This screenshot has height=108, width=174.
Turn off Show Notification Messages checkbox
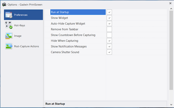click(109, 46)
